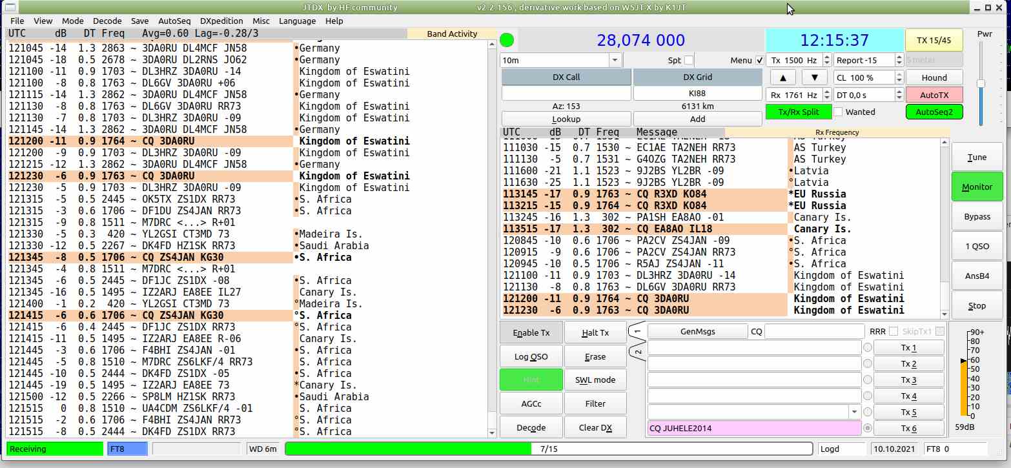1011x468 pixels.
Task: Click the green status indicator circle
Action: 507,40
